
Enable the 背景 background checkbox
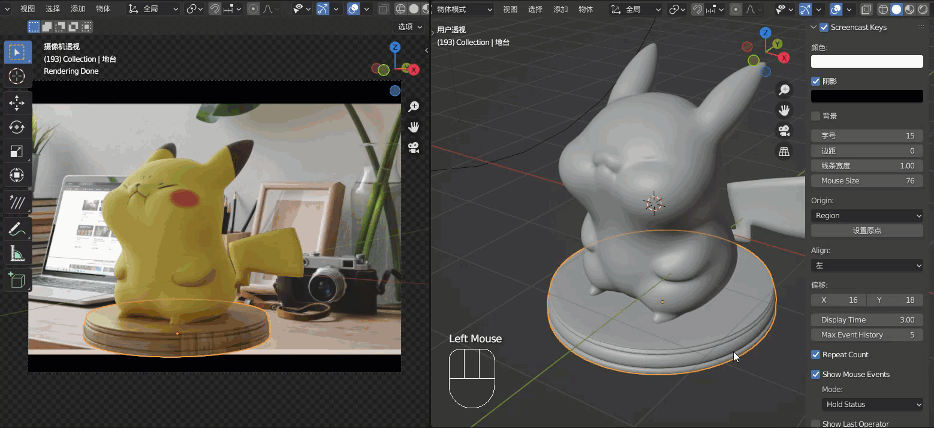[x=815, y=116]
